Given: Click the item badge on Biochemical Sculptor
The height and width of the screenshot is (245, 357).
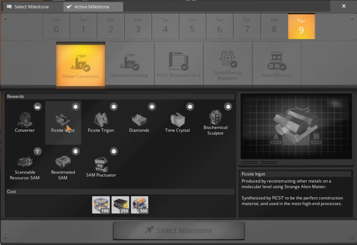Looking at the screenshot, I should tap(228, 106).
